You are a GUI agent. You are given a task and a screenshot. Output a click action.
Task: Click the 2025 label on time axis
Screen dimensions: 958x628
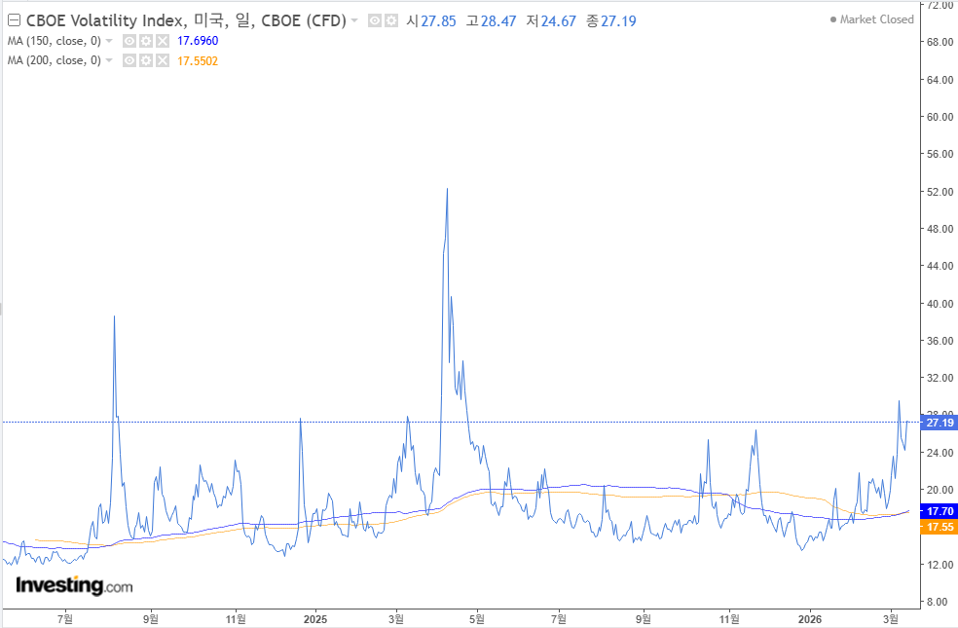[315, 619]
